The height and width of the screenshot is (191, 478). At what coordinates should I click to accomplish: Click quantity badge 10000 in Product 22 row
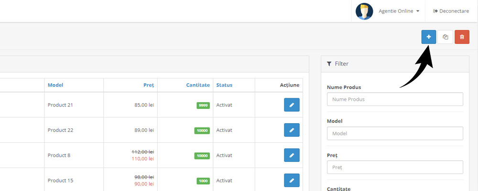[202, 131]
